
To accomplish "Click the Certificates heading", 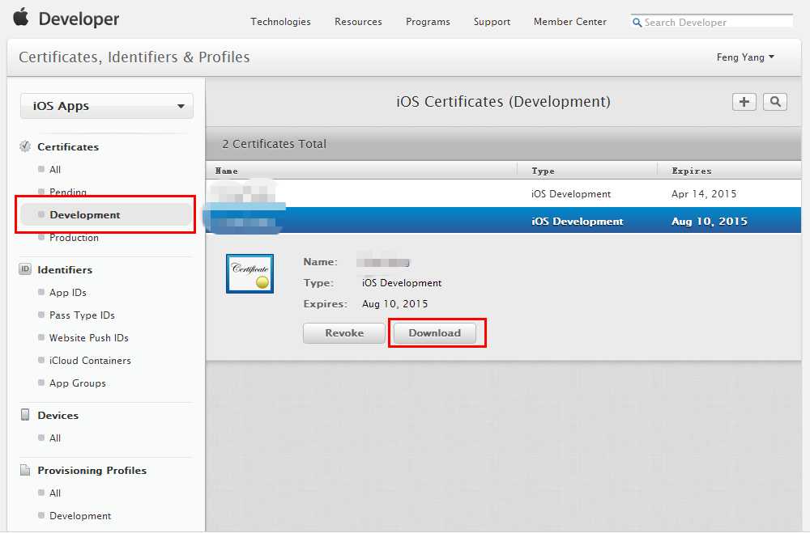I will [x=68, y=146].
